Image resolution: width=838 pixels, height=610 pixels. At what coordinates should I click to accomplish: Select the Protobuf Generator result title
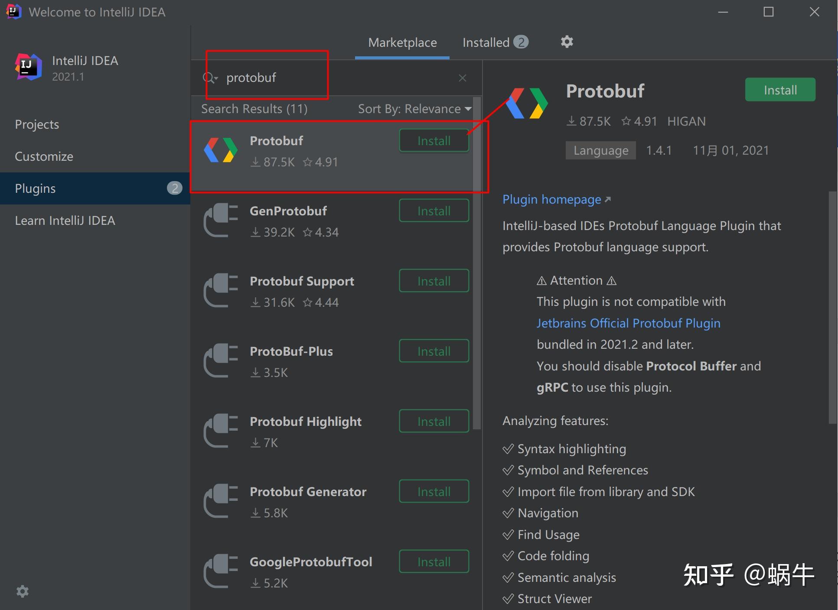308,492
